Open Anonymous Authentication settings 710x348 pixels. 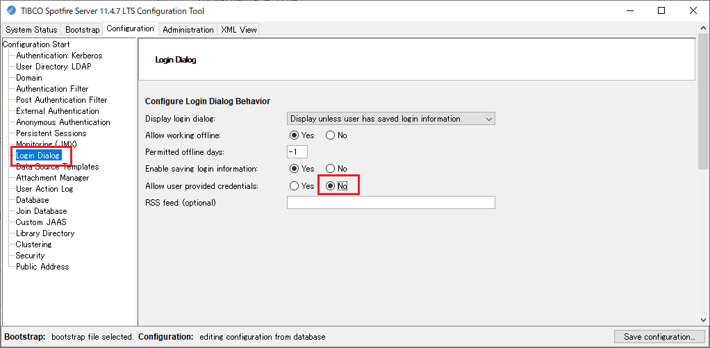pyautogui.click(x=63, y=122)
